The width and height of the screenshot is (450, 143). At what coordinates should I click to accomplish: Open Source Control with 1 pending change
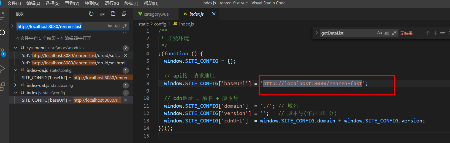click(2, 52)
